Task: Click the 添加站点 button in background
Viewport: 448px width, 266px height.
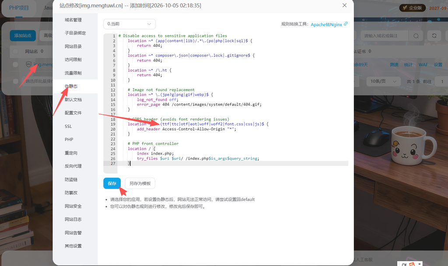Action: pyautogui.click(x=23, y=35)
